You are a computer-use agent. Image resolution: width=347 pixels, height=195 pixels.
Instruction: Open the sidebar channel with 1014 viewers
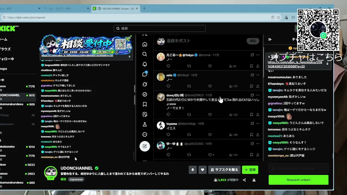[x=17, y=147]
